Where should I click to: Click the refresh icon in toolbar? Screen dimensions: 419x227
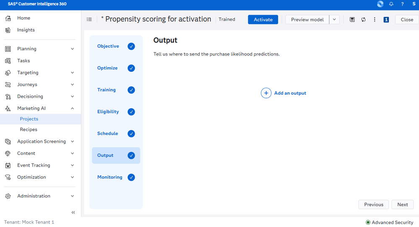(363, 20)
